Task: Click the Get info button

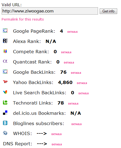Action: [x=108, y=11]
